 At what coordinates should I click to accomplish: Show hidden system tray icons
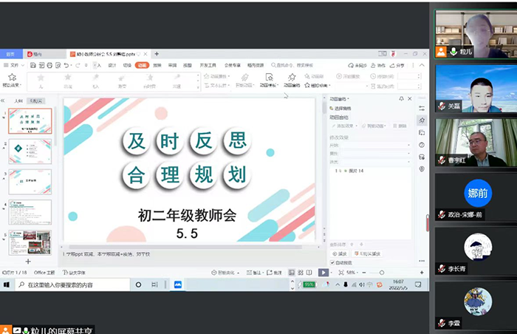338,284
